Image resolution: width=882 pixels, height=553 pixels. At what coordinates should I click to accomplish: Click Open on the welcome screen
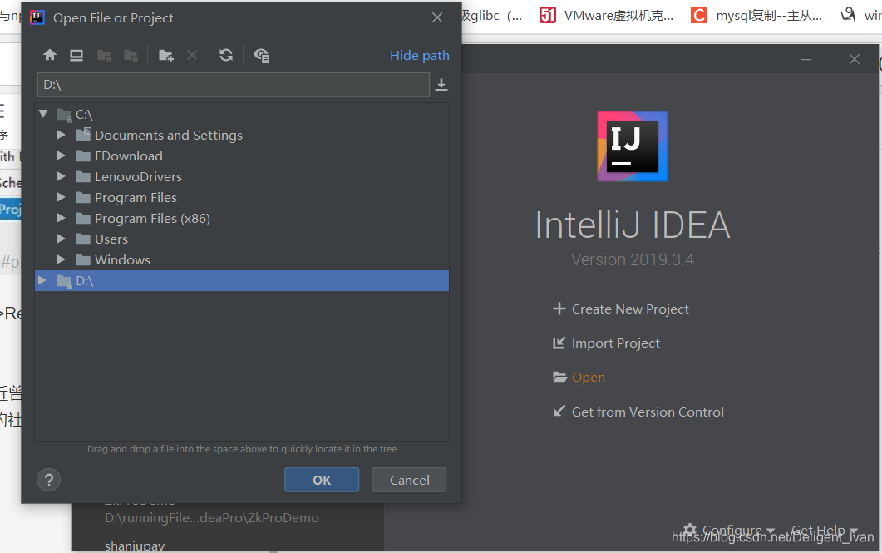click(589, 378)
